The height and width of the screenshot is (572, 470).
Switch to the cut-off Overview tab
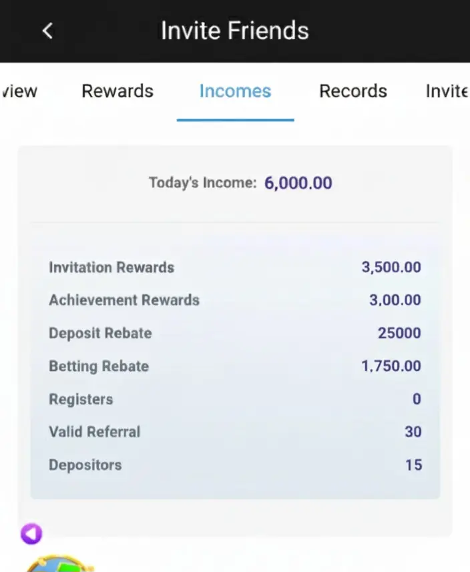(19, 91)
